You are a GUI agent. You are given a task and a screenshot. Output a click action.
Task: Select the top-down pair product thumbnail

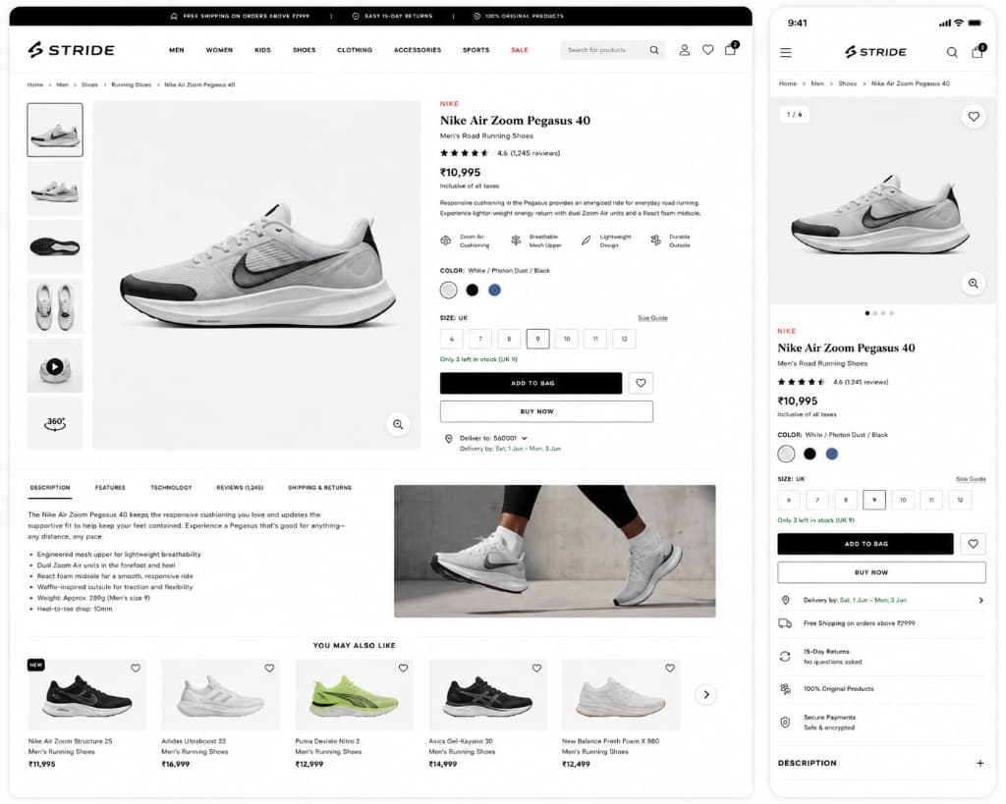pyautogui.click(x=55, y=306)
